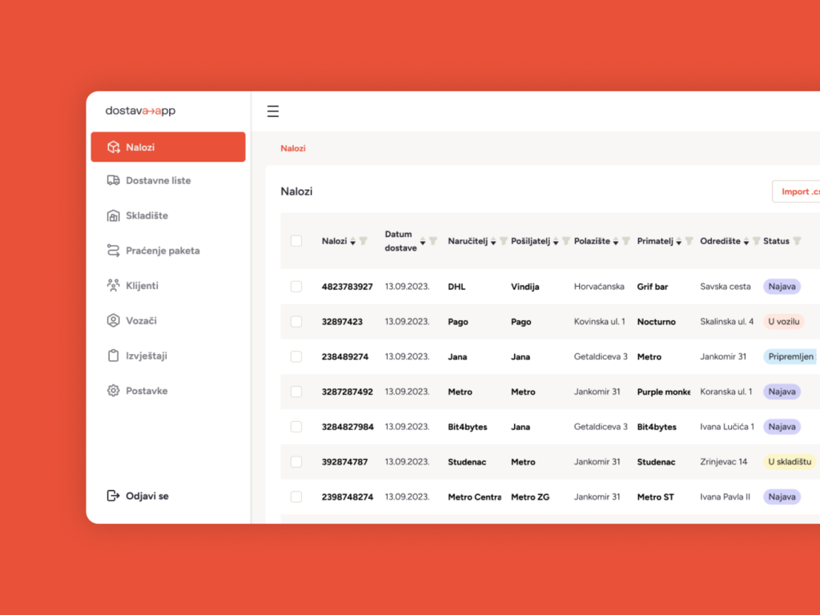Image resolution: width=820 pixels, height=615 pixels.
Task: Click recipient Grif bar cell
Action: tap(652, 287)
